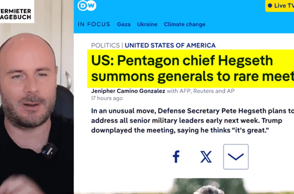The width and height of the screenshot is (294, 194).
Task: Click the article summary paragraph
Action: pos(192,120)
